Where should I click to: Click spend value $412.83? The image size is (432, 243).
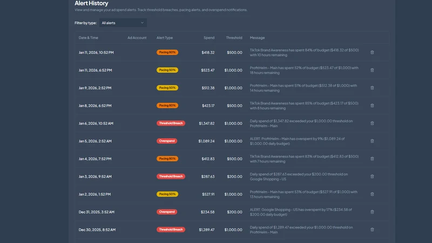point(208,159)
